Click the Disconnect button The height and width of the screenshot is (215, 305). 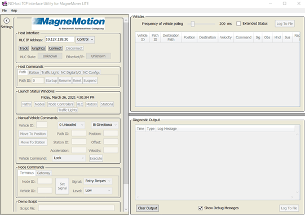point(74,49)
